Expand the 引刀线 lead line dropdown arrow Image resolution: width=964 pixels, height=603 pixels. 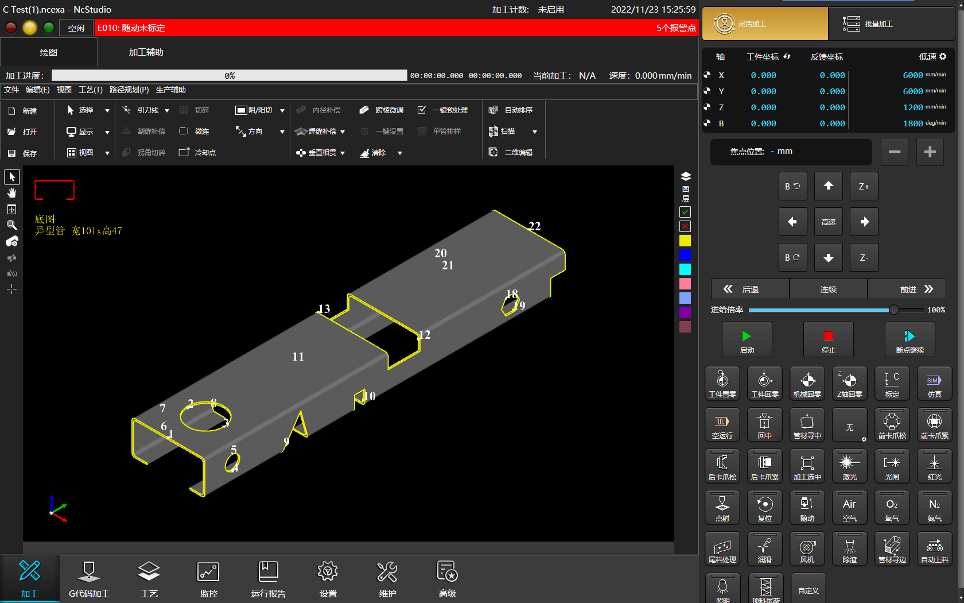pos(167,110)
